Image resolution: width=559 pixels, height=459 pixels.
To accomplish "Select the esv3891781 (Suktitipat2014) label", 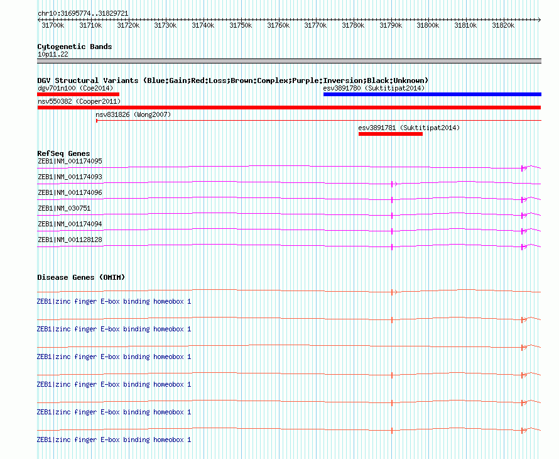I will tap(408, 128).
